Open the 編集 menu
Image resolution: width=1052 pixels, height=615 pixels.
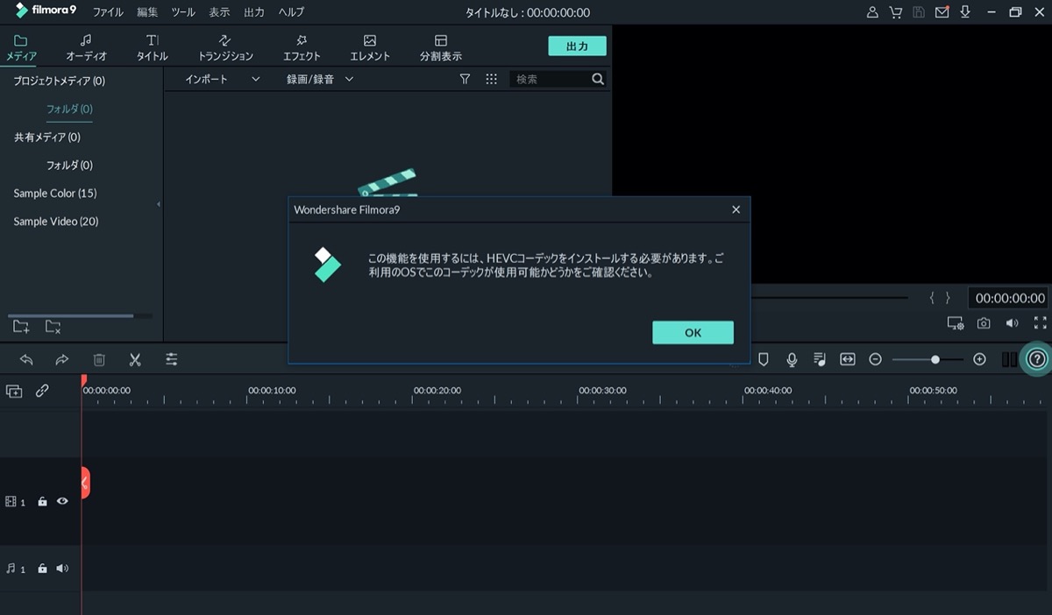tap(147, 12)
